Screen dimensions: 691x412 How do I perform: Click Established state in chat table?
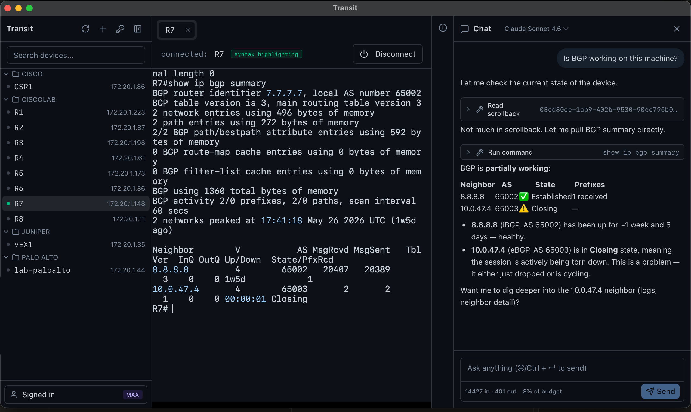pos(552,196)
